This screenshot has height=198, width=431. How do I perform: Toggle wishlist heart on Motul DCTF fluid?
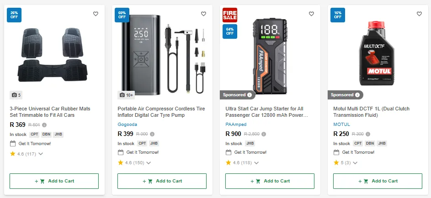pyautogui.click(x=419, y=14)
